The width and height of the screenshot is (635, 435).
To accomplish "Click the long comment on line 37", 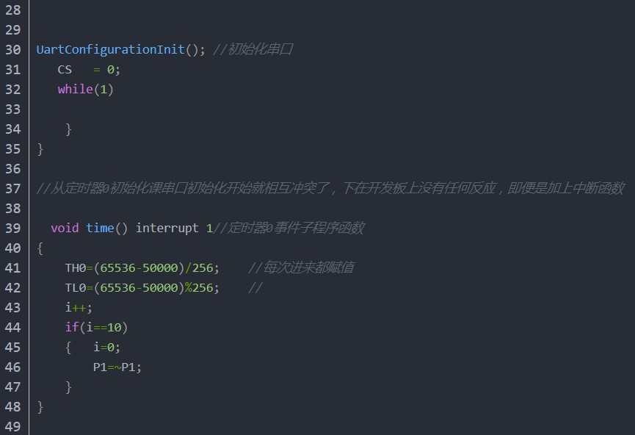I will 330,188.
